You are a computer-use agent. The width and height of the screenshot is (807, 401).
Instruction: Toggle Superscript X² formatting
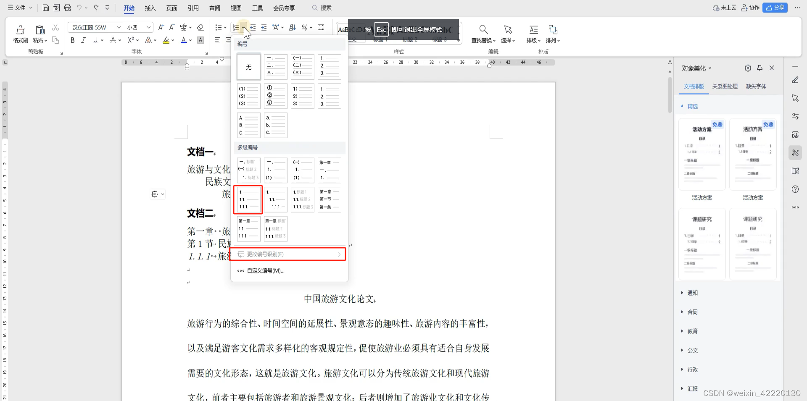(131, 40)
